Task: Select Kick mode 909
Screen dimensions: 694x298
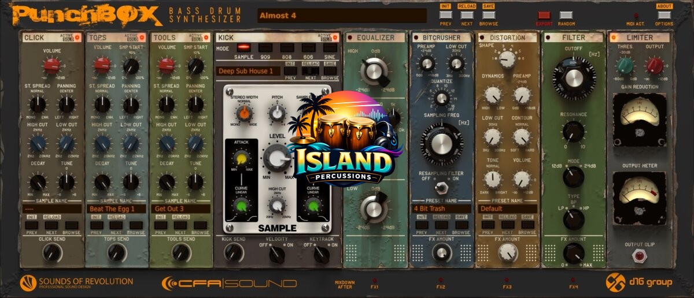Action: point(265,48)
